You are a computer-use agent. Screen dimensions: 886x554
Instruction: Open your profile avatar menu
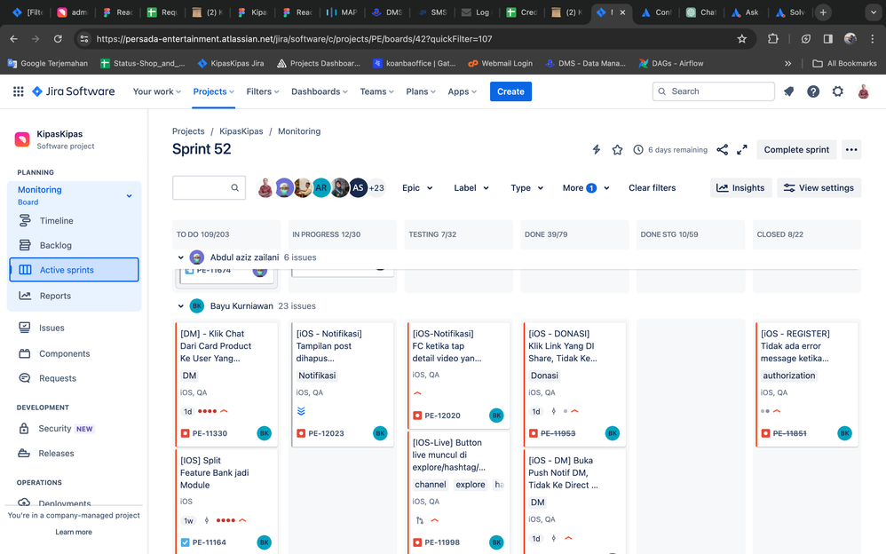click(x=863, y=91)
